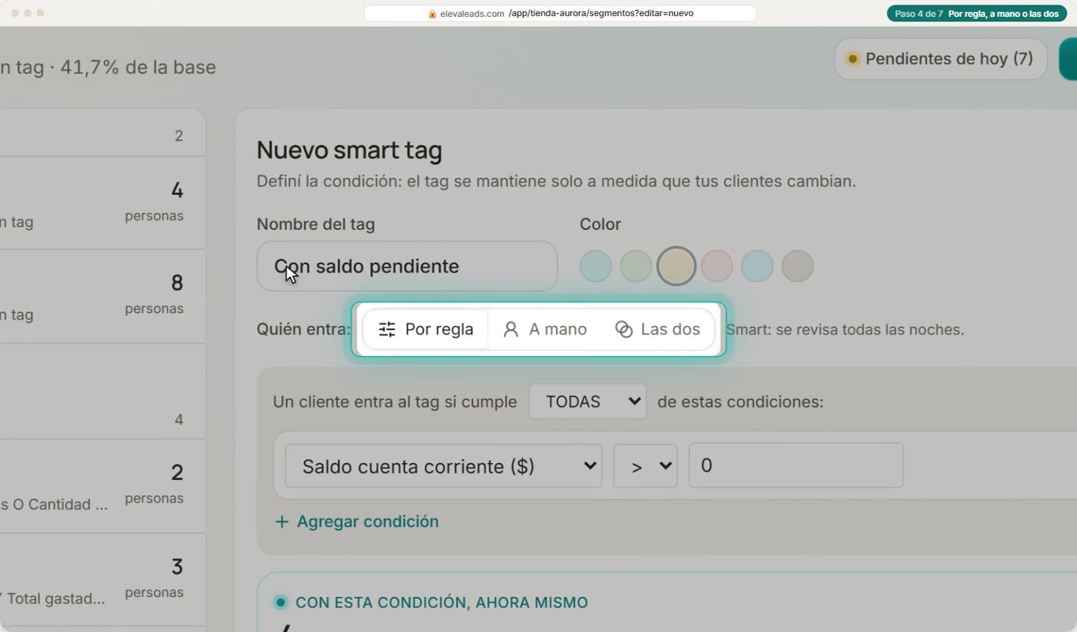Click the yellow dot in 'Pendientes de hoy'

852,58
